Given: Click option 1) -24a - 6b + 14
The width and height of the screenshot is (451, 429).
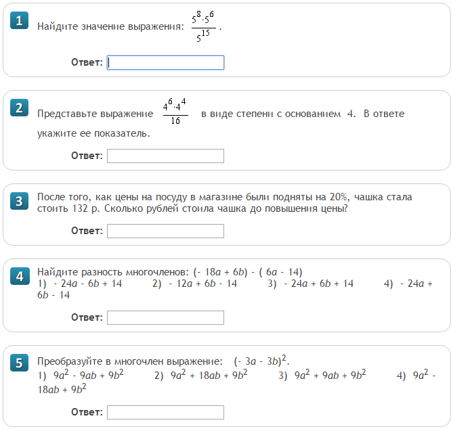Looking at the screenshot, I should (80, 284).
